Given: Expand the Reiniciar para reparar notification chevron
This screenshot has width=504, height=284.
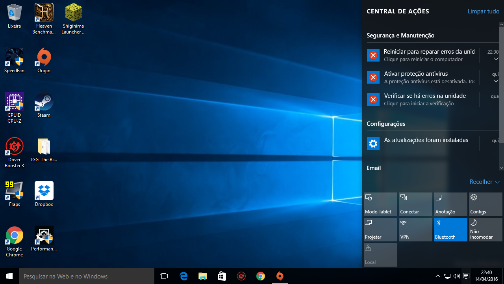Looking at the screenshot, I should pyautogui.click(x=496, y=59).
